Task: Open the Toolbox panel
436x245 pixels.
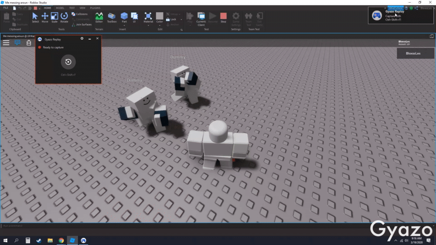Action: [112, 17]
